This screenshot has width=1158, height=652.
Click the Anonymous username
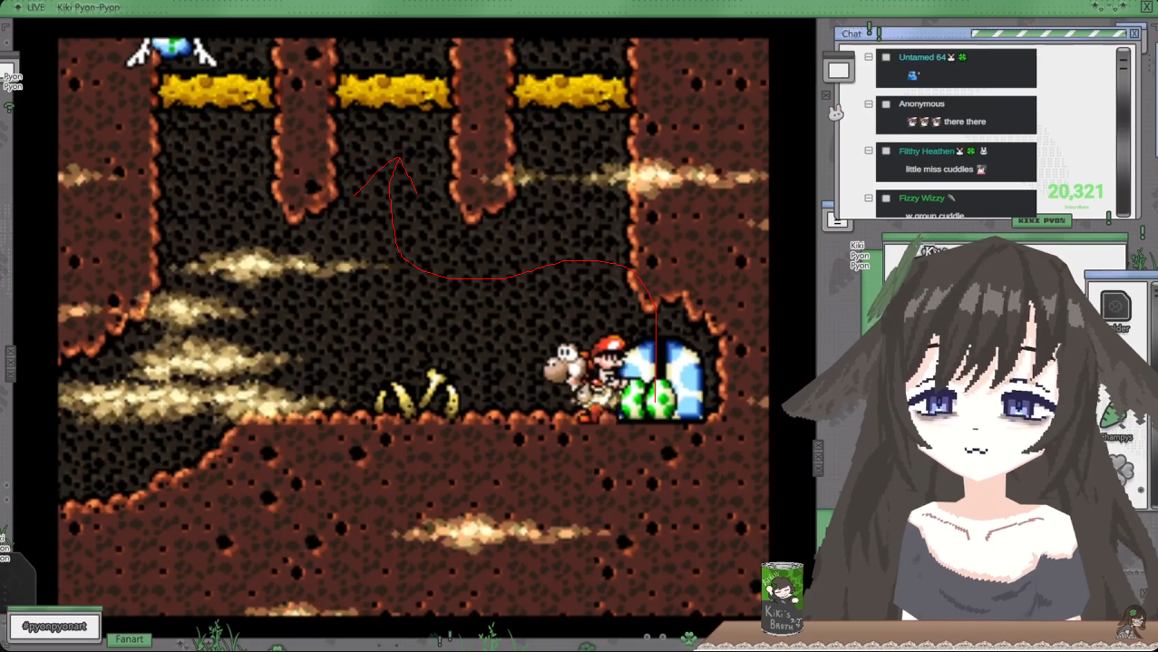pyautogui.click(x=921, y=104)
